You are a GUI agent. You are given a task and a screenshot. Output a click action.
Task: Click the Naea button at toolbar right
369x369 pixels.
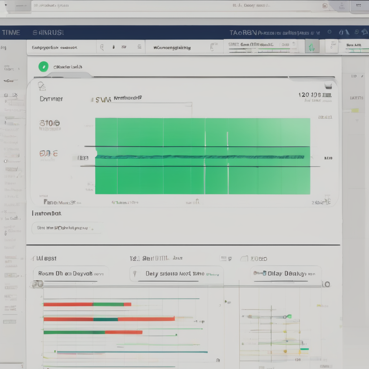click(x=354, y=46)
